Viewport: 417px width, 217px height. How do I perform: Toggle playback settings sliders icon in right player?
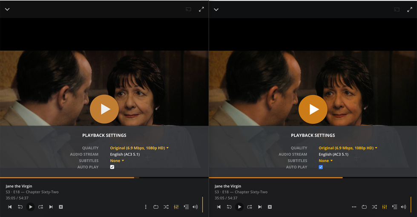click(x=385, y=207)
